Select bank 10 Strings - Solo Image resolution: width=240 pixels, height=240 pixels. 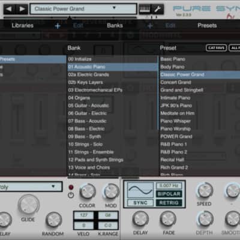point(113,145)
